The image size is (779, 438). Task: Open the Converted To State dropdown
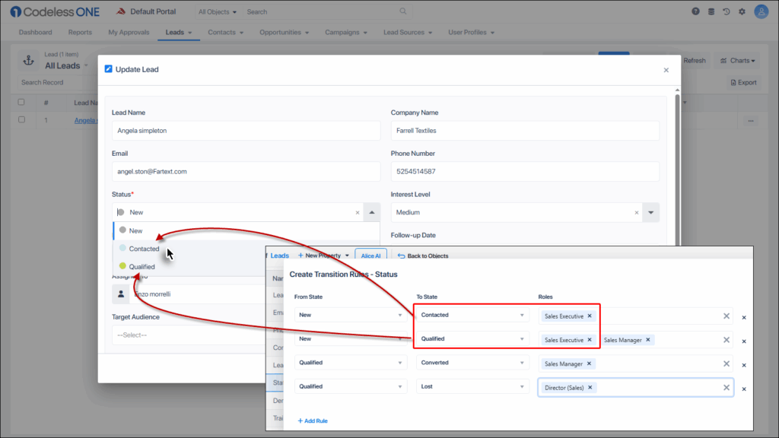(472, 363)
